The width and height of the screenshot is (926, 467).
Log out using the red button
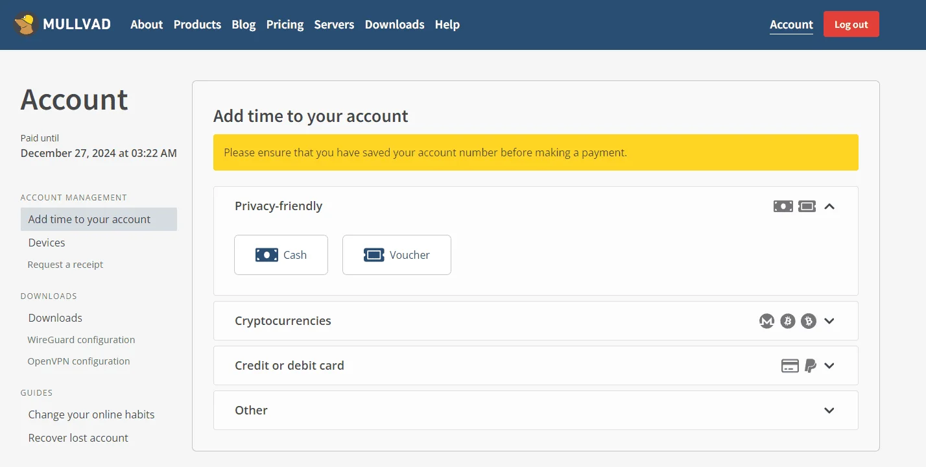click(x=851, y=25)
